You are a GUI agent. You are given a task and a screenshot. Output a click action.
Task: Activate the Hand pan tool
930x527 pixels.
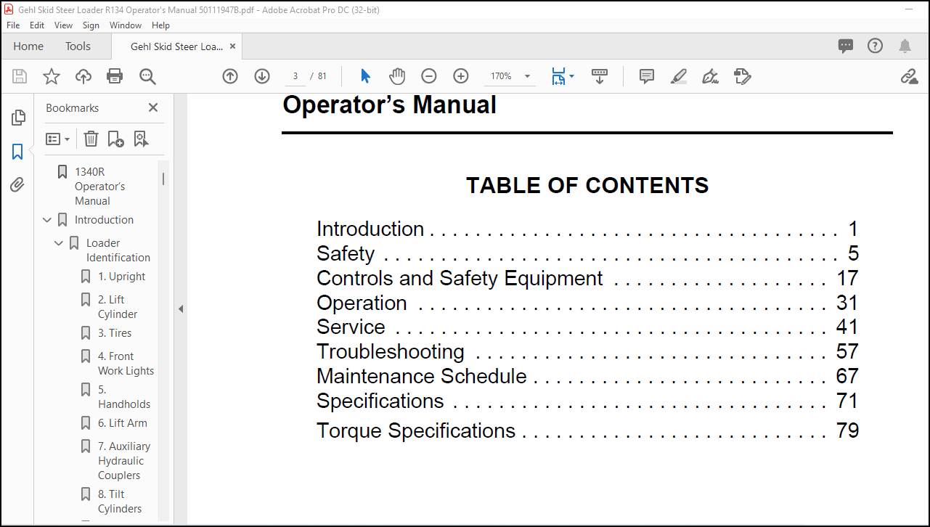click(x=396, y=76)
